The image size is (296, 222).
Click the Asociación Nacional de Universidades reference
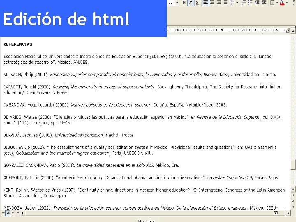(137, 59)
